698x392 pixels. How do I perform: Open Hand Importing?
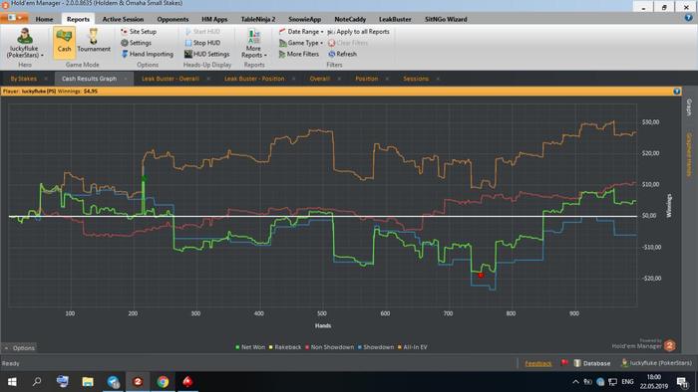point(148,54)
